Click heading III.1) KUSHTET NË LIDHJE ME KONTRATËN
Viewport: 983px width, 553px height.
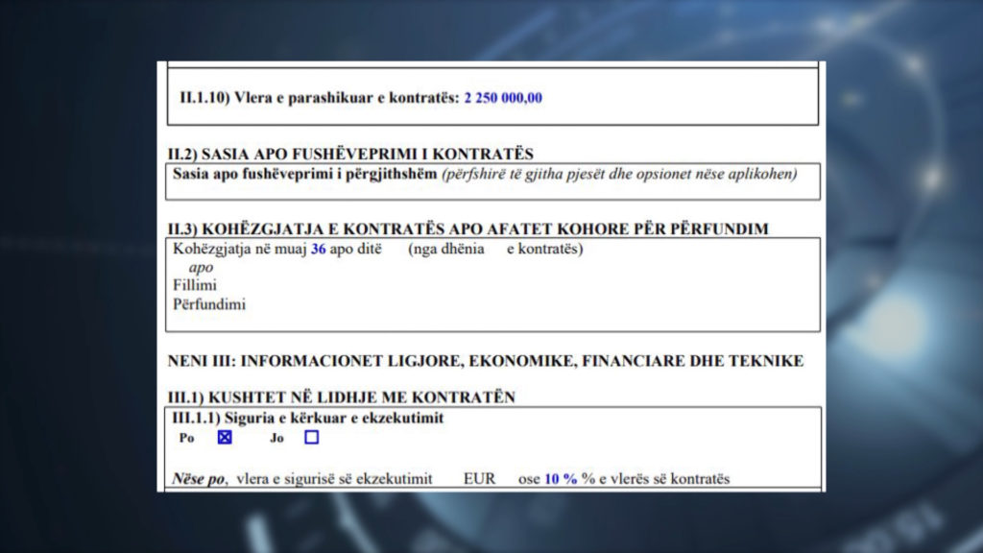(x=341, y=397)
